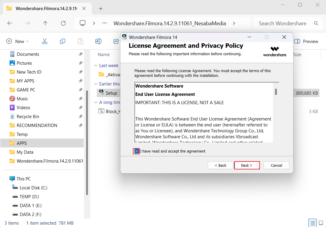Collapse the 'A long time ago' group
The width and height of the screenshot is (326, 227).
pos(96,102)
